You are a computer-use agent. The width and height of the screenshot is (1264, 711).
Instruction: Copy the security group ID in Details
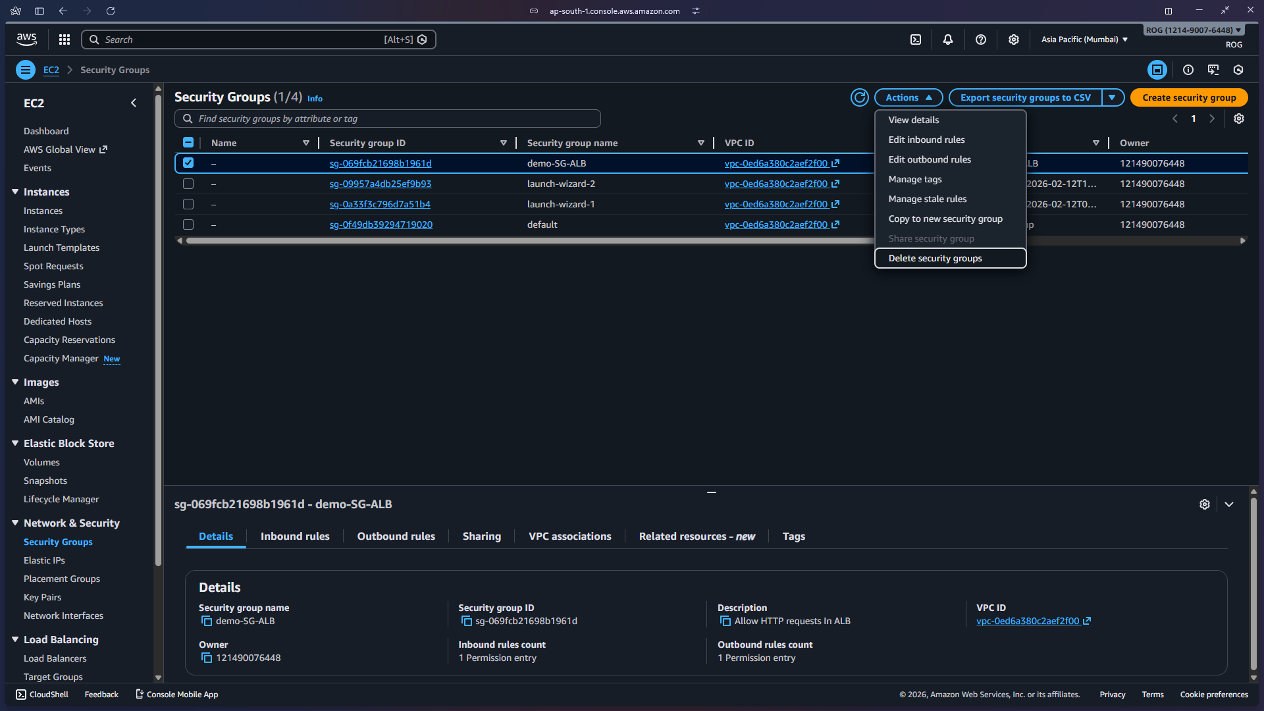(466, 621)
